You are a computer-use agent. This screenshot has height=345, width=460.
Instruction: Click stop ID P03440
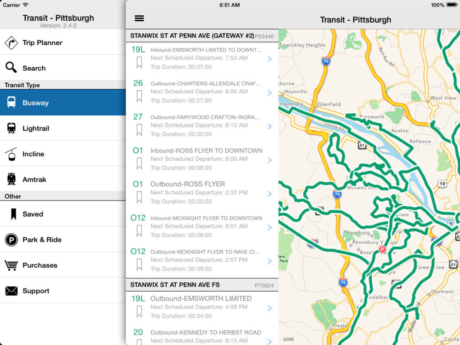[x=264, y=36]
